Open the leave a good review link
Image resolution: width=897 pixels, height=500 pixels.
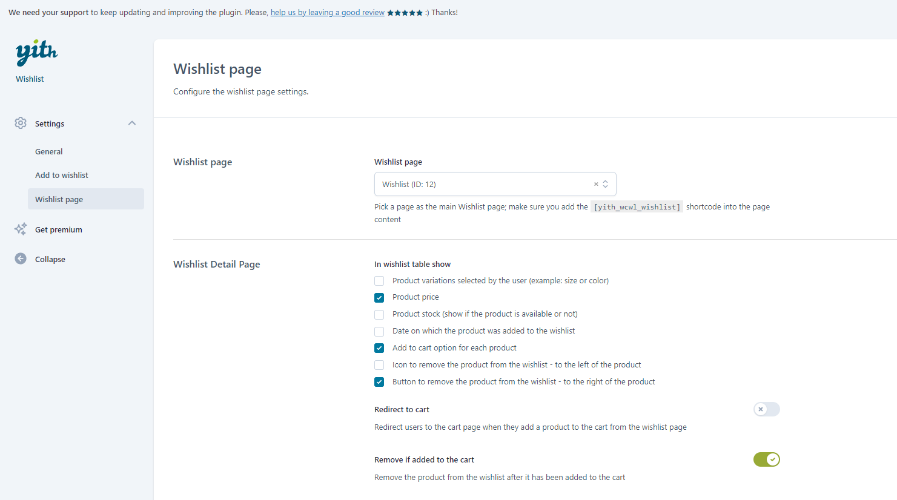(x=327, y=13)
